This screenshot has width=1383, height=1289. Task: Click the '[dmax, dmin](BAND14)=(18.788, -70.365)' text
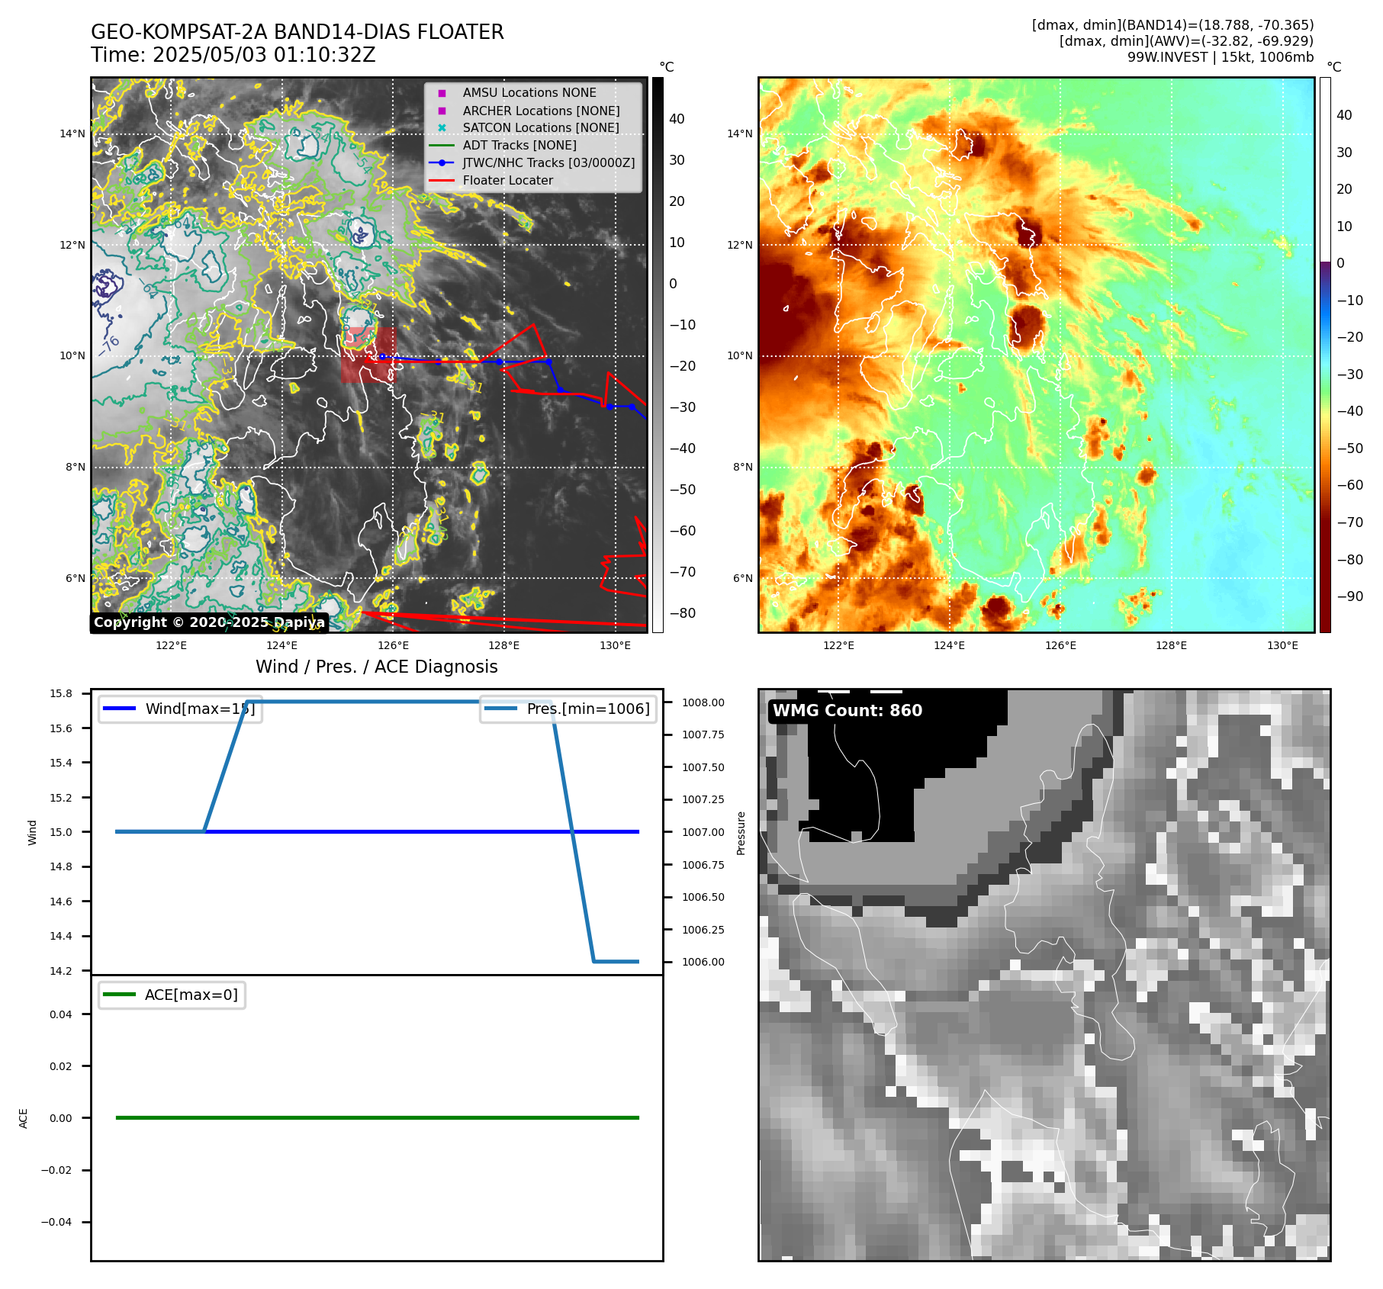point(1172,25)
